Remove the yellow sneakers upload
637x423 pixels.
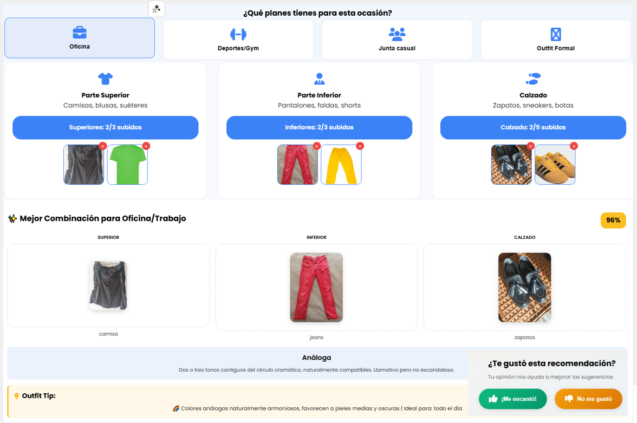tap(574, 146)
